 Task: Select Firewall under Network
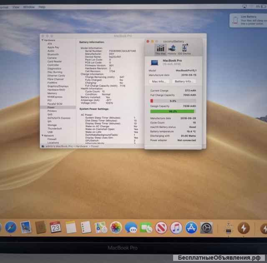click(52, 139)
